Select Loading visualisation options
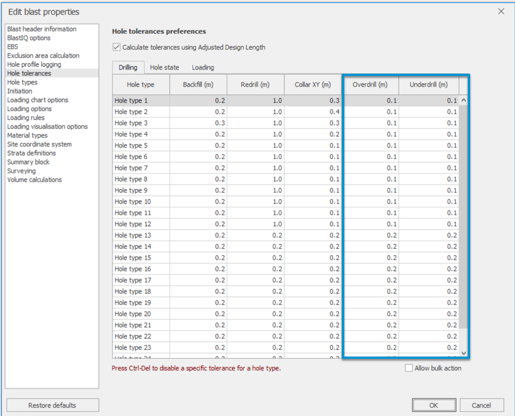The width and height of the screenshot is (515, 416). (x=52, y=127)
